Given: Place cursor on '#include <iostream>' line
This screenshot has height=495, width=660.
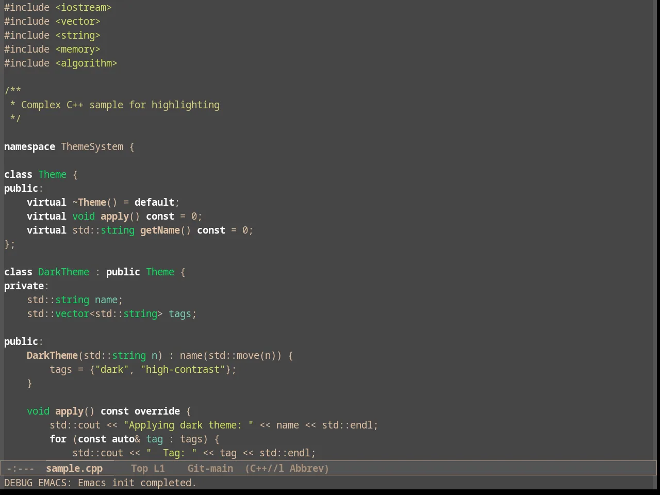Looking at the screenshot, I should pos(58,7).
